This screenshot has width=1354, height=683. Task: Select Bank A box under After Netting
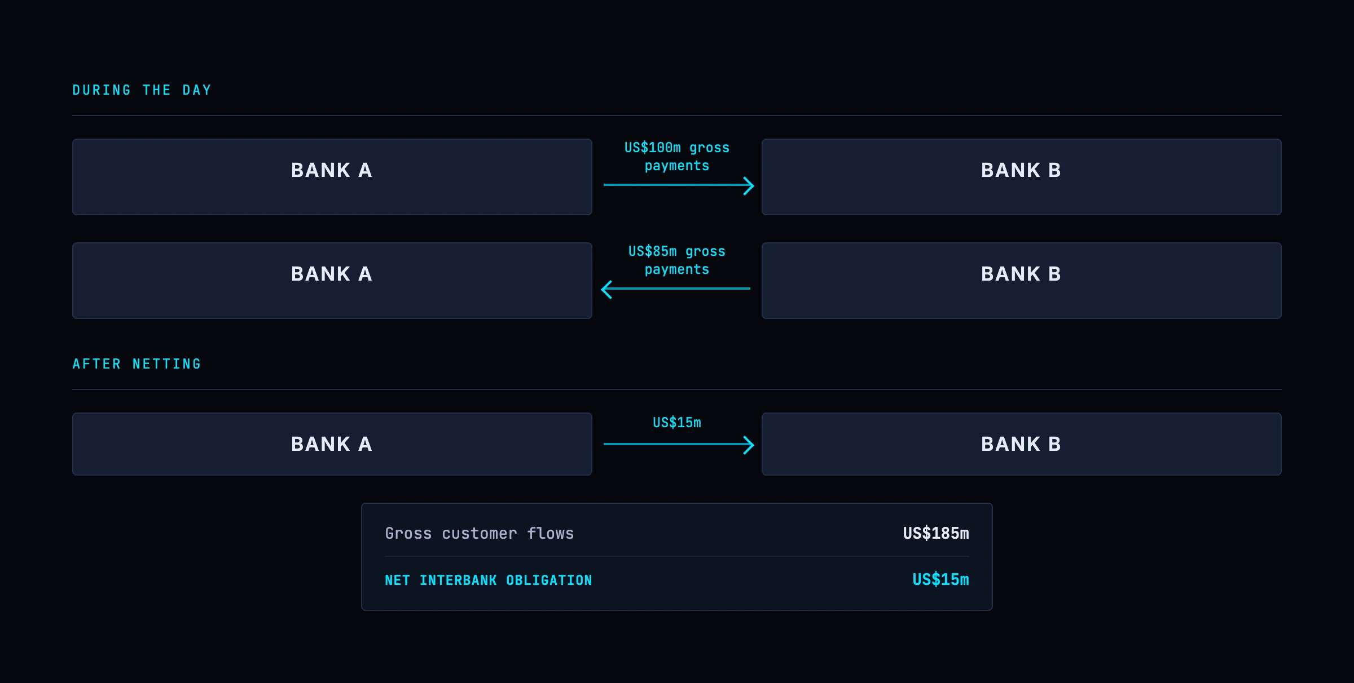coord(332,444)
